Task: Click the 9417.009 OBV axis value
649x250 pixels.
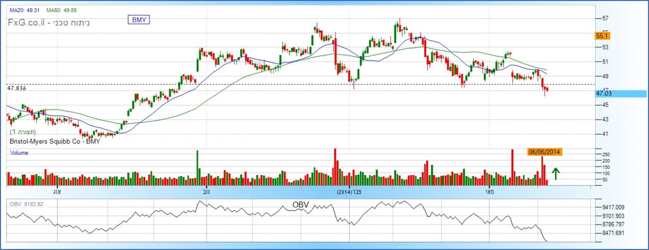Action: (x=613, y=208)
